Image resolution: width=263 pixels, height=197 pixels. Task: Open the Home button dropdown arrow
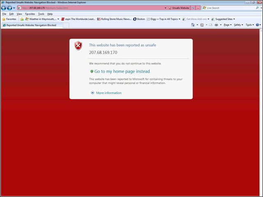[x=197, y=25]
